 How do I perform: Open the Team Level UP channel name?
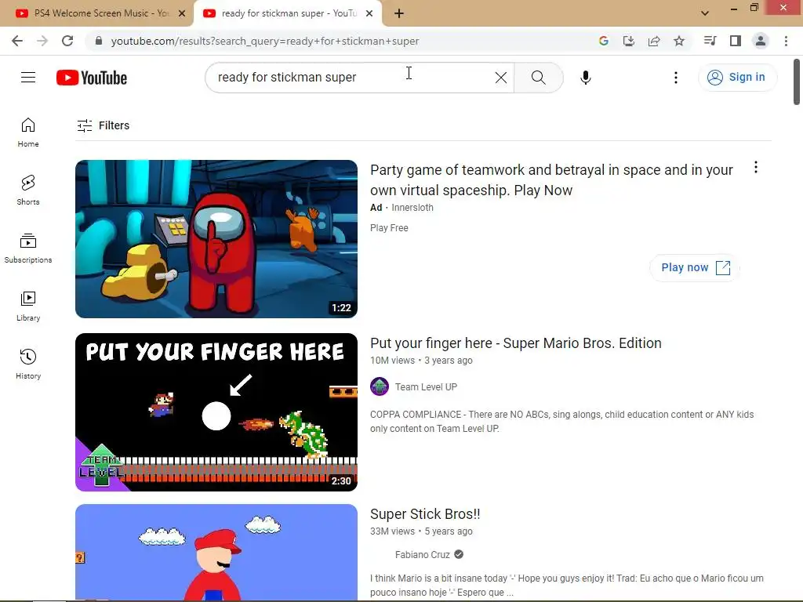pos(426,387)
